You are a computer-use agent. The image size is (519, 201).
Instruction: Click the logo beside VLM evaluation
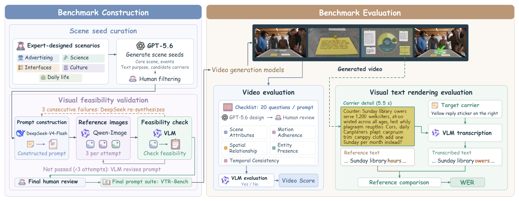pos(225,180)
